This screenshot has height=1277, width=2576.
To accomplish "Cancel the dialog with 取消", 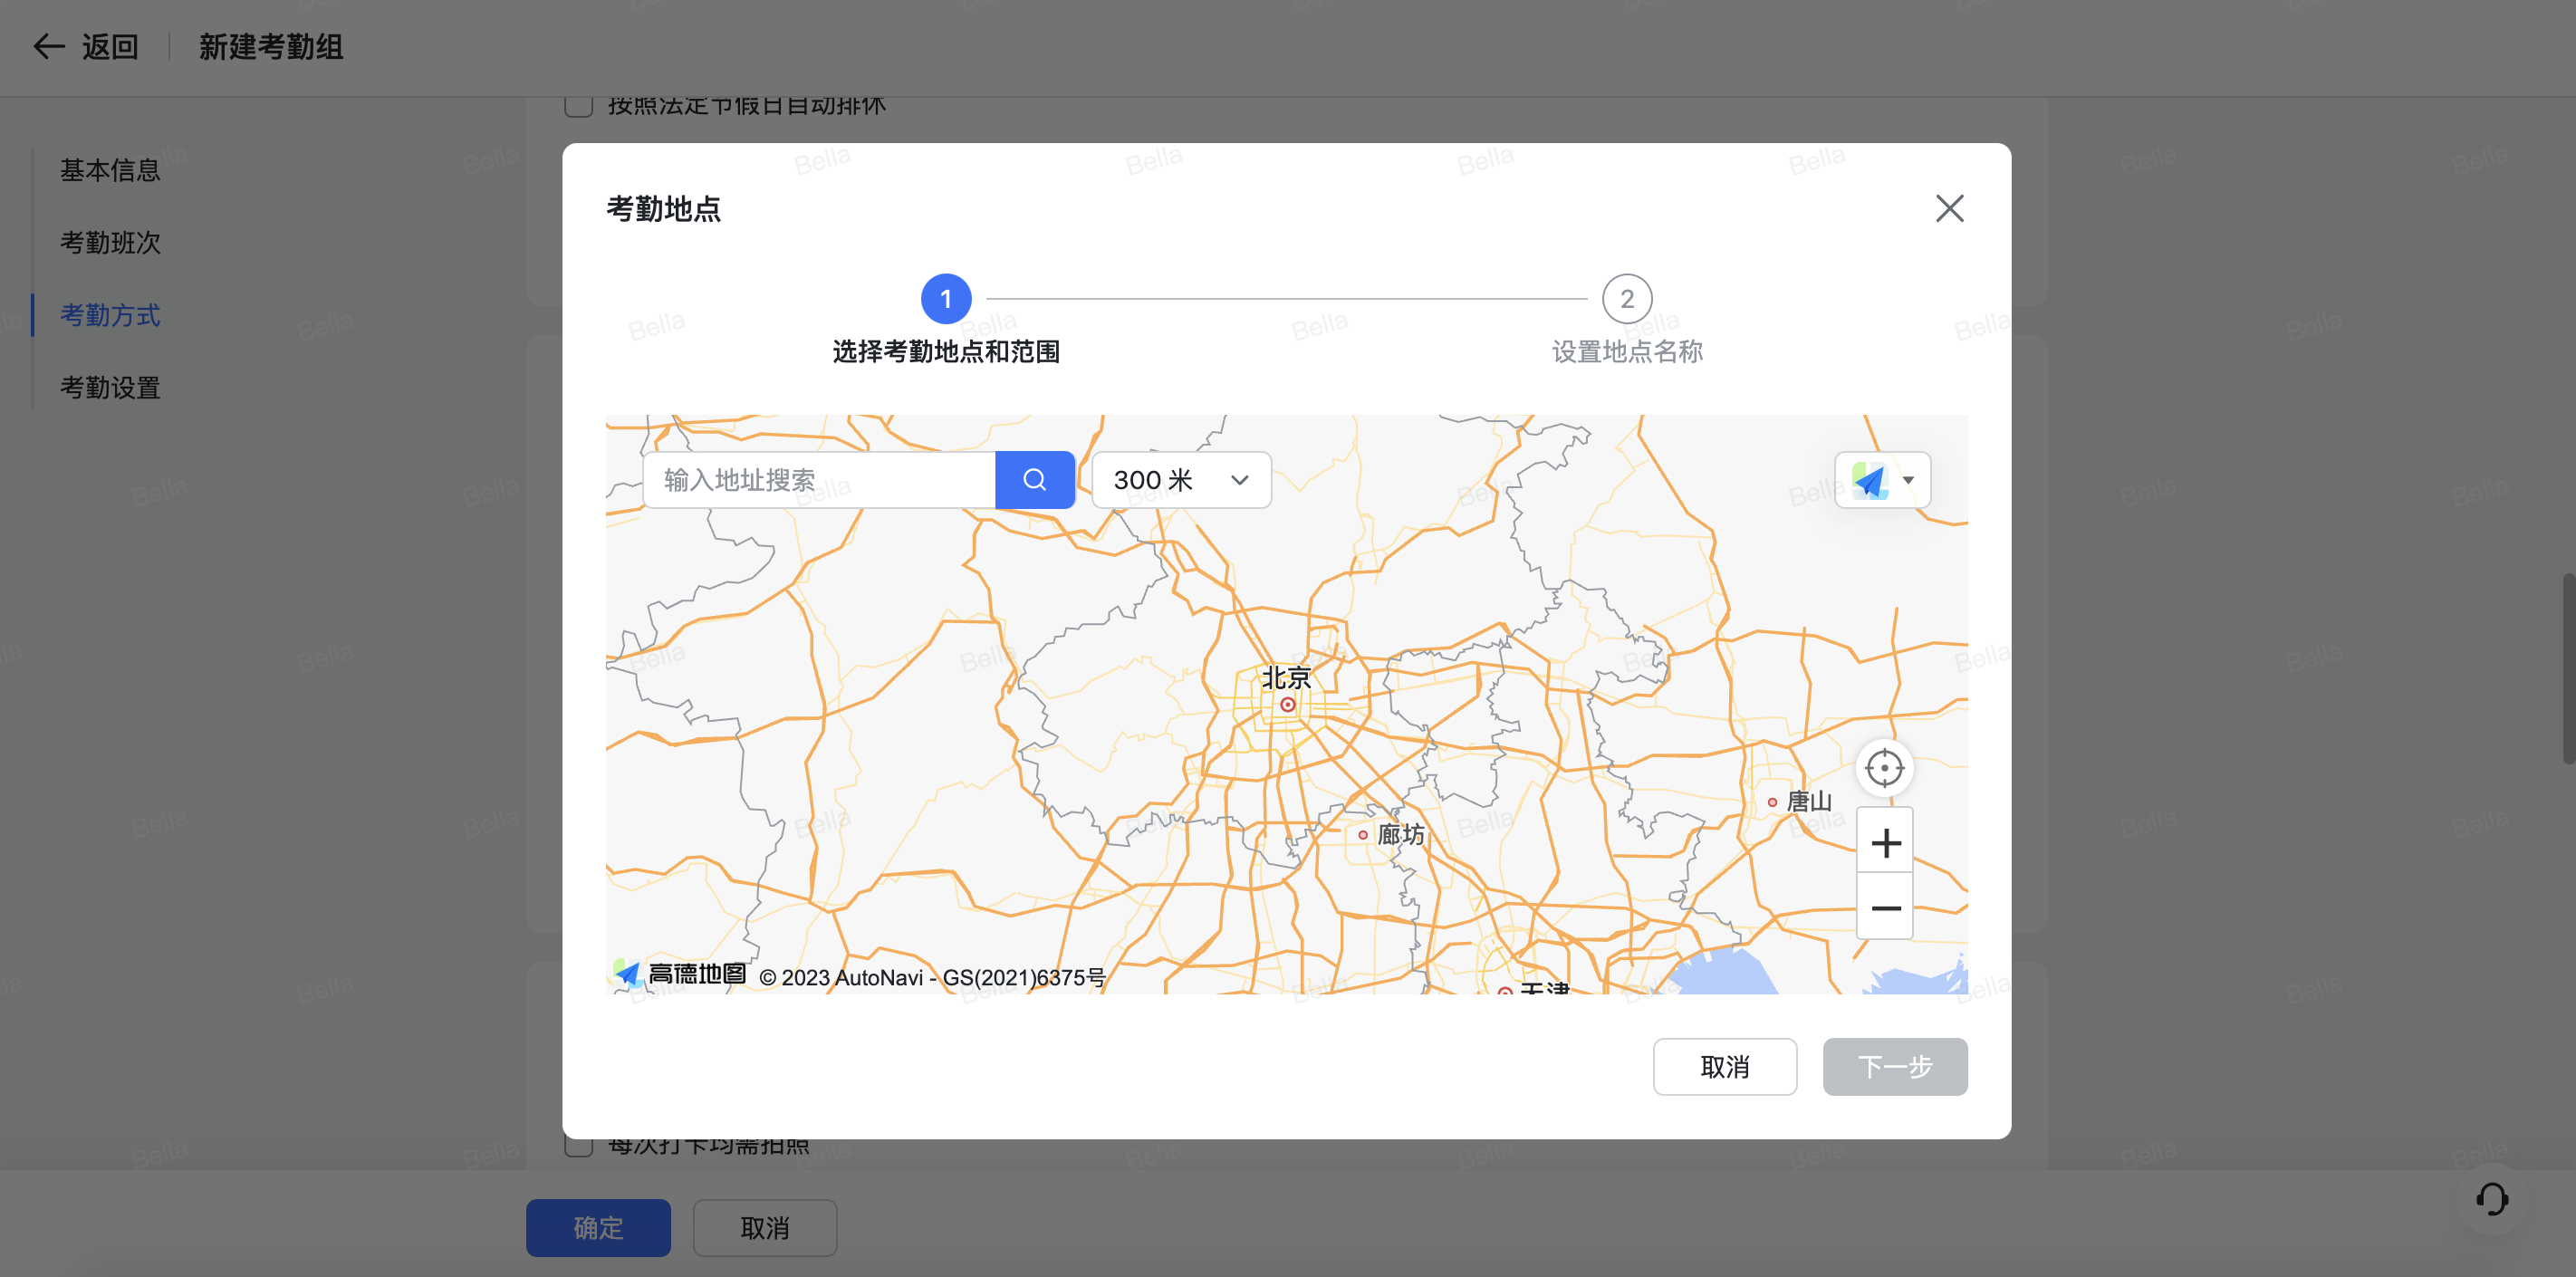I will (x=1724, y=1066).
